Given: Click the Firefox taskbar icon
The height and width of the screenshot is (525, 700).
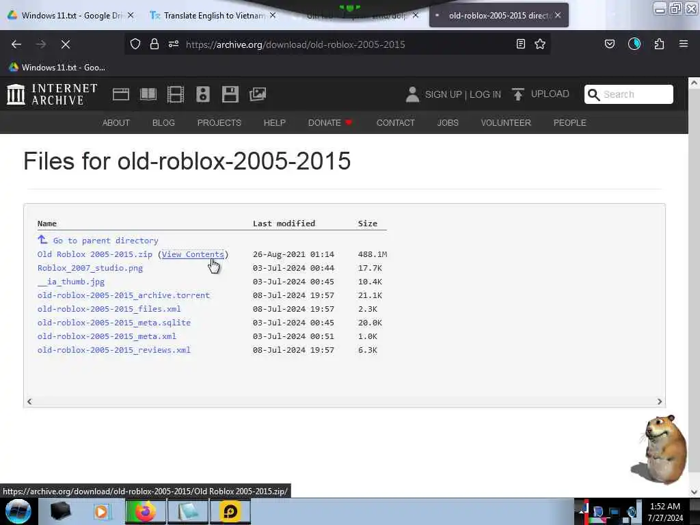Looking at the screenshot, I should [x=145, y=511].
